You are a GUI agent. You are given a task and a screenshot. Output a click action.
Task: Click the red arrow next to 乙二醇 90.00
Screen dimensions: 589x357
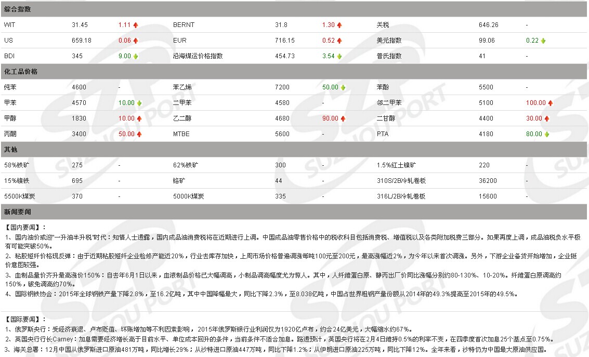(x=343, y=118)
